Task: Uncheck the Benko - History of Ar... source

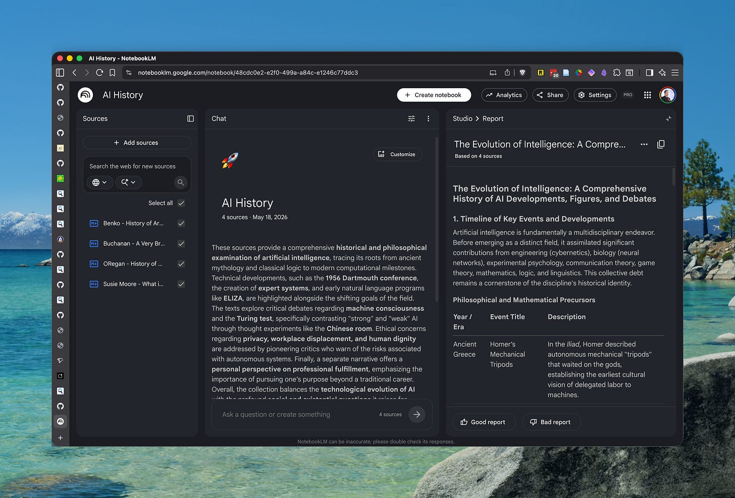Action: [x=181, y=223]
